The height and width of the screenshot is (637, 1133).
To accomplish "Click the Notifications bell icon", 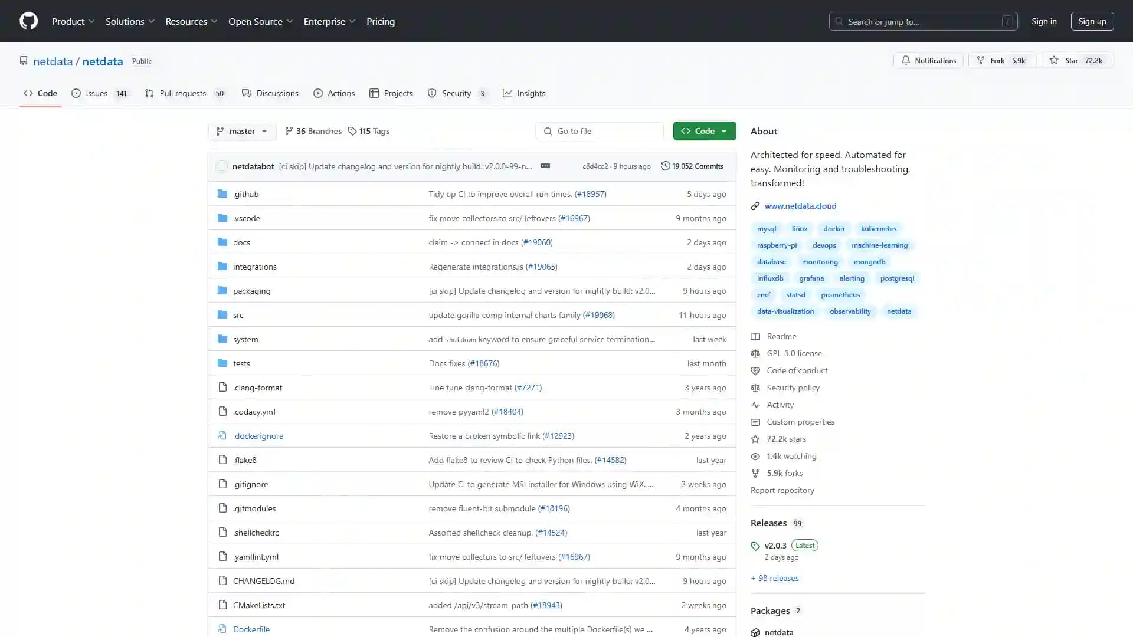I will 905,60.
